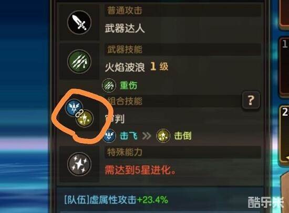The image size is (289, 213).
Task: Tap the sword normal attack icon
Action: (79, 23)
